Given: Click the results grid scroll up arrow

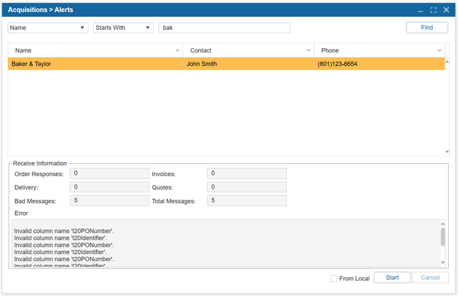Looking at the screenshot, I should click(x=447, y=62).
